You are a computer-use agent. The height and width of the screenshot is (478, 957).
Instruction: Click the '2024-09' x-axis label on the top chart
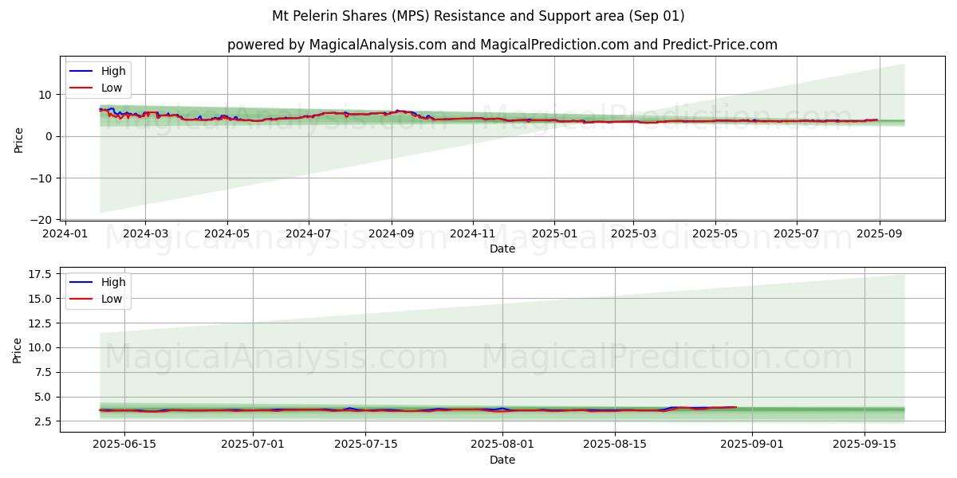coord(392,234)
